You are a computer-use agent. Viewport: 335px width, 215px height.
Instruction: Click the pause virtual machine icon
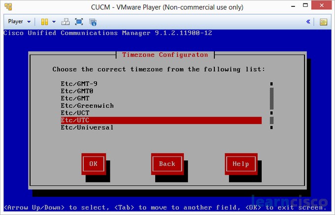coord(44,22)
